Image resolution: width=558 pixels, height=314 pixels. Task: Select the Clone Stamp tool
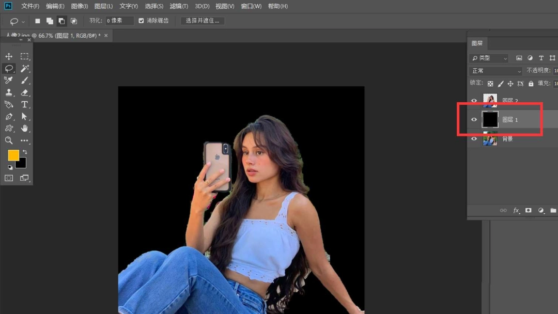[9, 92]
